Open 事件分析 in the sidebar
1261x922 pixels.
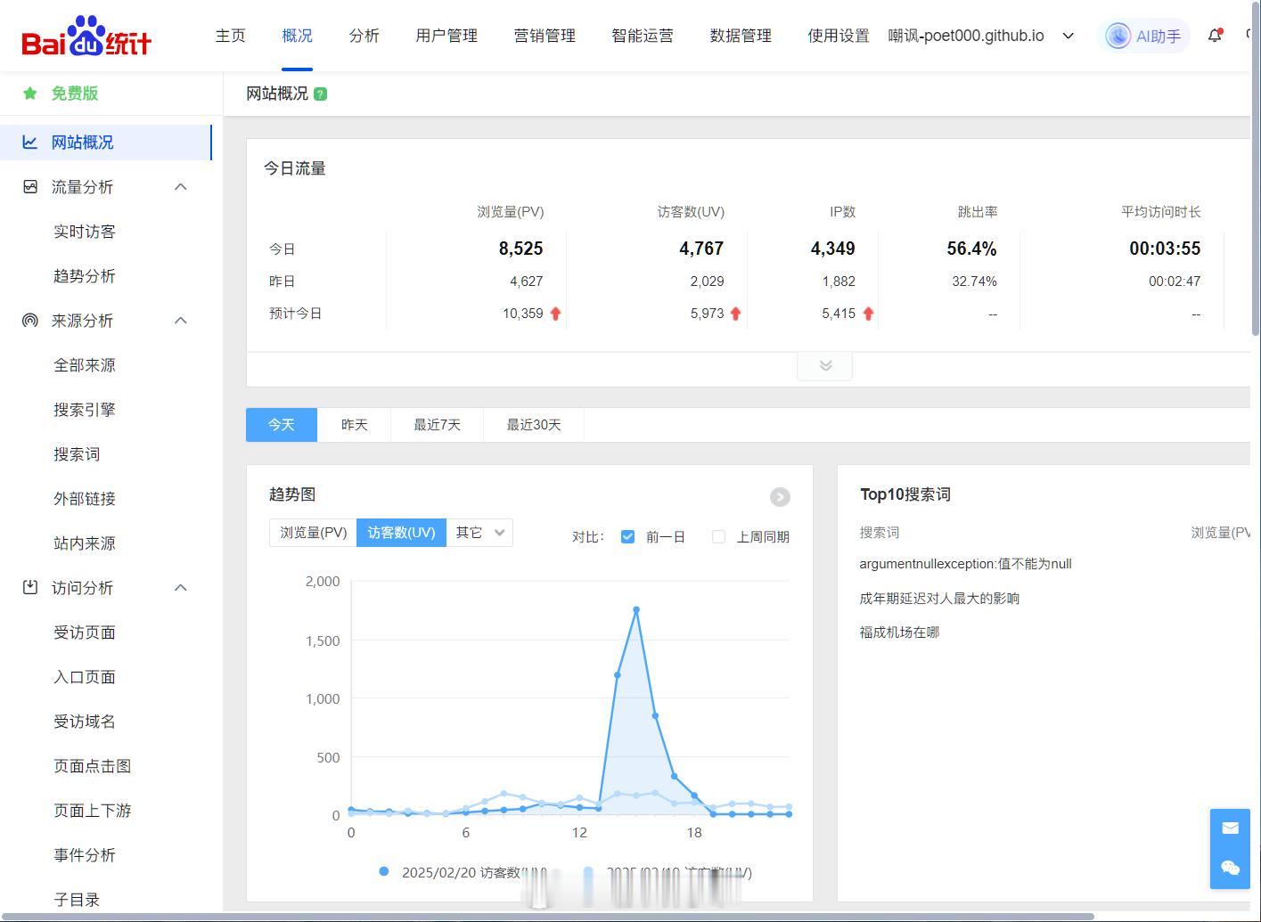[85, 854]
